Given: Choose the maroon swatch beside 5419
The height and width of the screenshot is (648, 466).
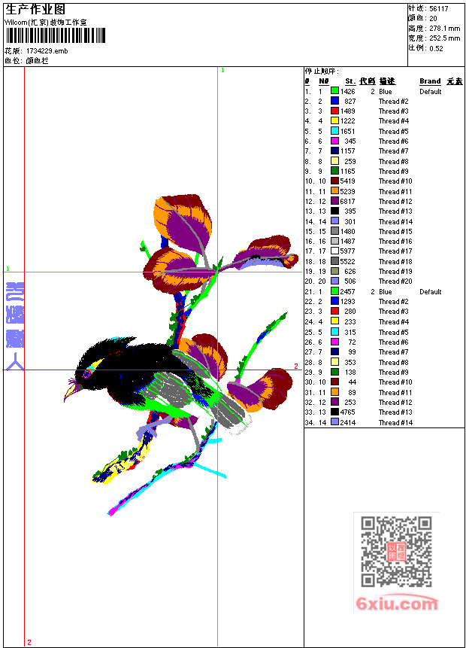Looking at the screenshot, I should [x=334, y=181].
